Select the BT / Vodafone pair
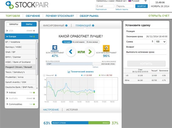The image size is (172, 128). [20, 42]
